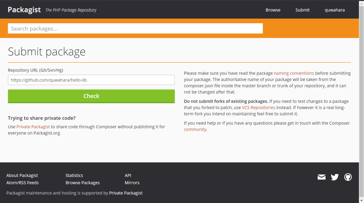Click the search packages field
The image size is (364, 203).
click(x=135, y=28)
